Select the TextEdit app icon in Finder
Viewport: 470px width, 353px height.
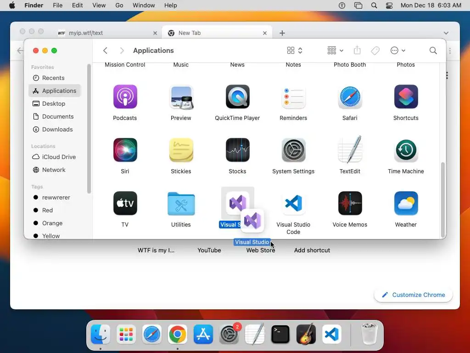[350, 150]
